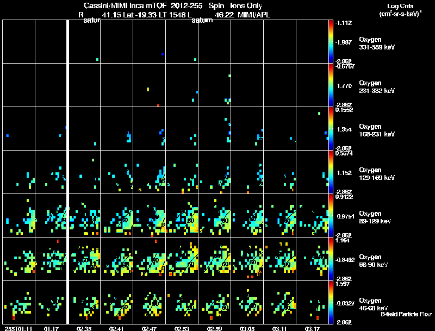Viewport: 435px width, 331px height.
Task: Open the 02:53 panel in the 89-129 keV row
Action: click(x=182, y=215)
